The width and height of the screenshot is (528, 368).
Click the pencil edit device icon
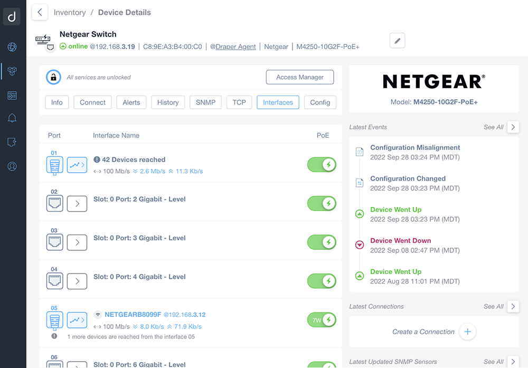(x=398, y=41)
